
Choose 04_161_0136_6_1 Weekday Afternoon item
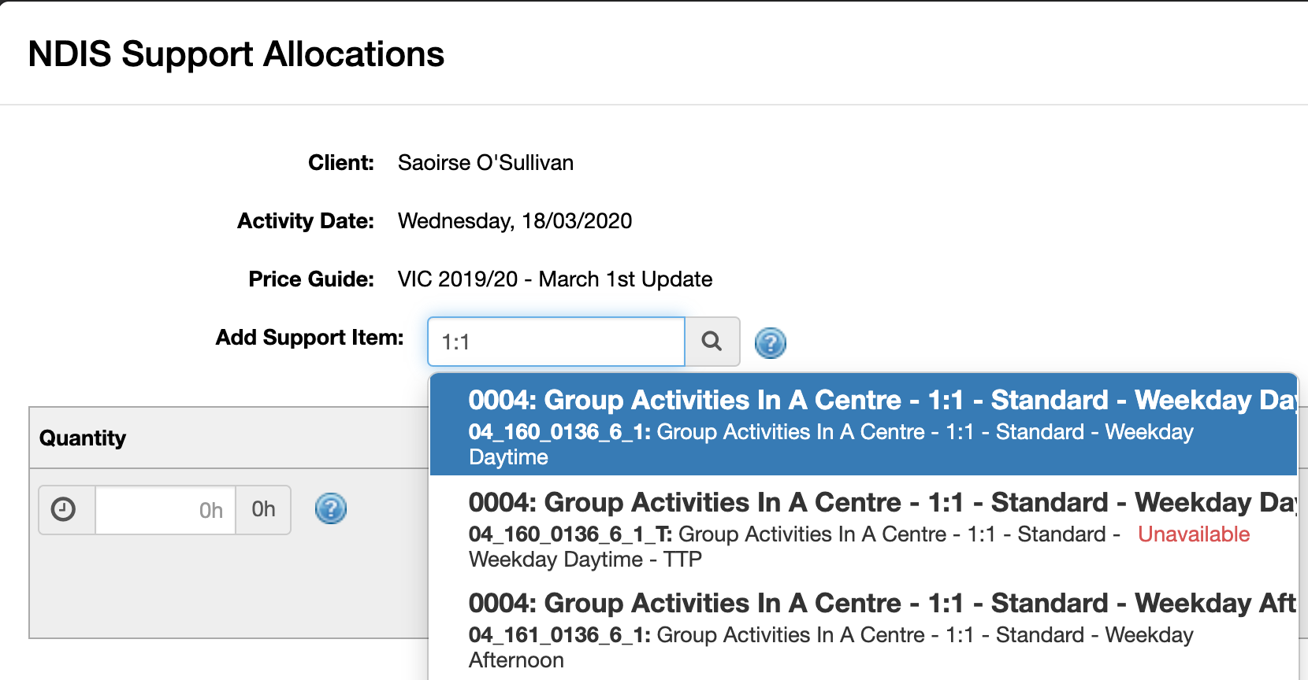(x=864, y=628)
